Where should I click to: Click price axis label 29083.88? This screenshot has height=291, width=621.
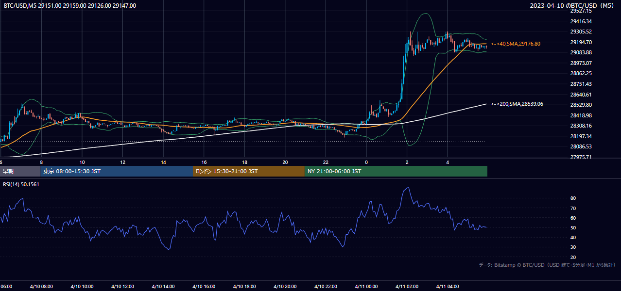pyautogui.click(x=581, y=52)
